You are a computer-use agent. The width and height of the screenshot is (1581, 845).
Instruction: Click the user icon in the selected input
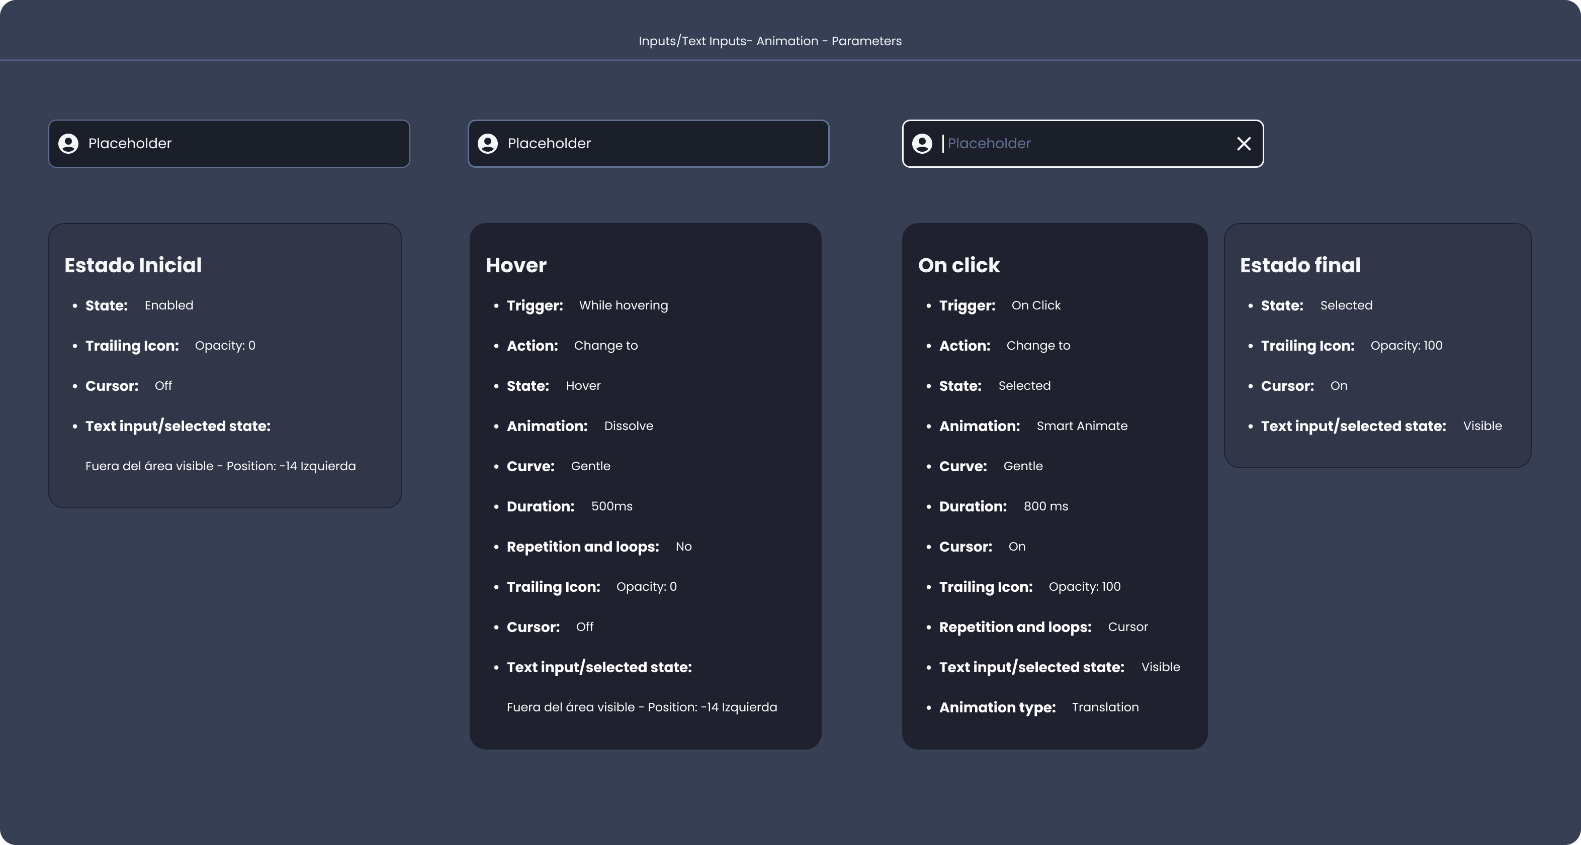click(922, 144)
